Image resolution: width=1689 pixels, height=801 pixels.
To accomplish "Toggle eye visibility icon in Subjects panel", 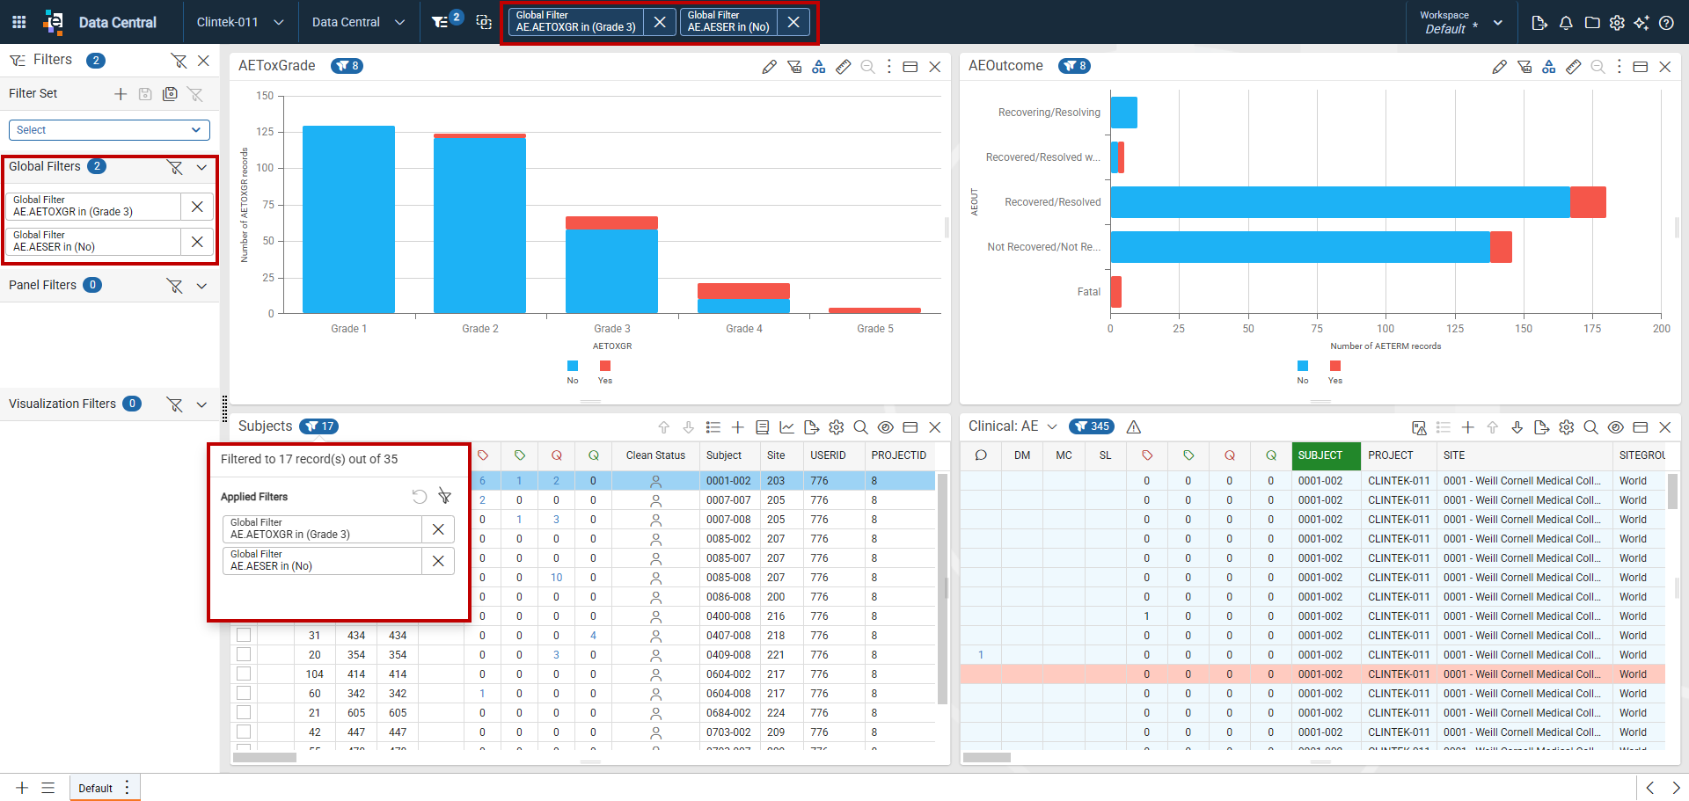I will click(x=886, y=427).
